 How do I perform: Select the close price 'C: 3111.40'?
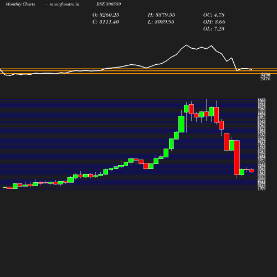point(106,22)
